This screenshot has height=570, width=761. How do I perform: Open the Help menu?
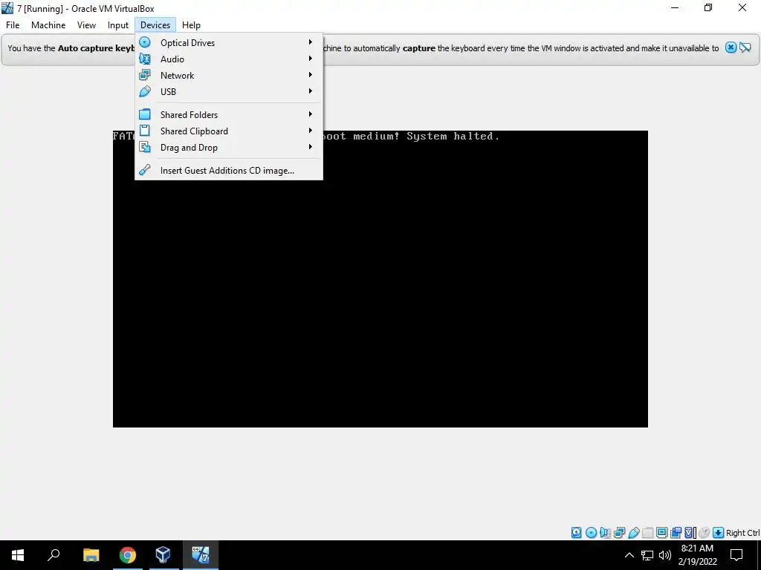(x=191, y=25)
